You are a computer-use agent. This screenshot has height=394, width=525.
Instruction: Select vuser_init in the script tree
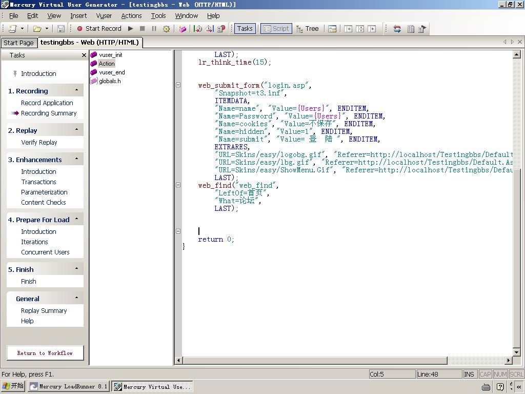coord(107,55)
